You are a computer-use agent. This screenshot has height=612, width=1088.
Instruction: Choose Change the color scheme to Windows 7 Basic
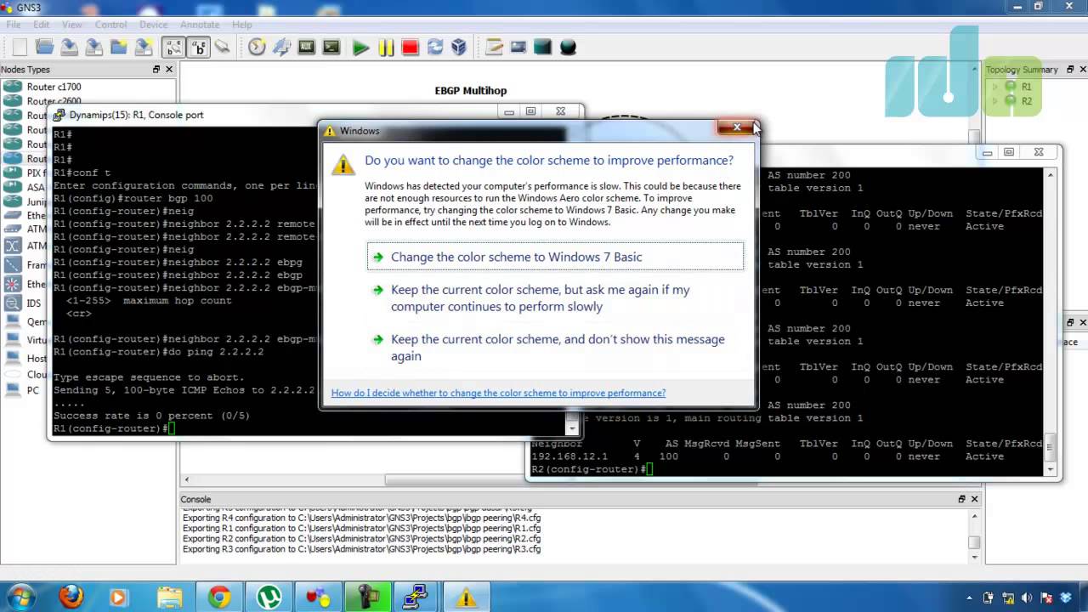(x=555, y=257)
